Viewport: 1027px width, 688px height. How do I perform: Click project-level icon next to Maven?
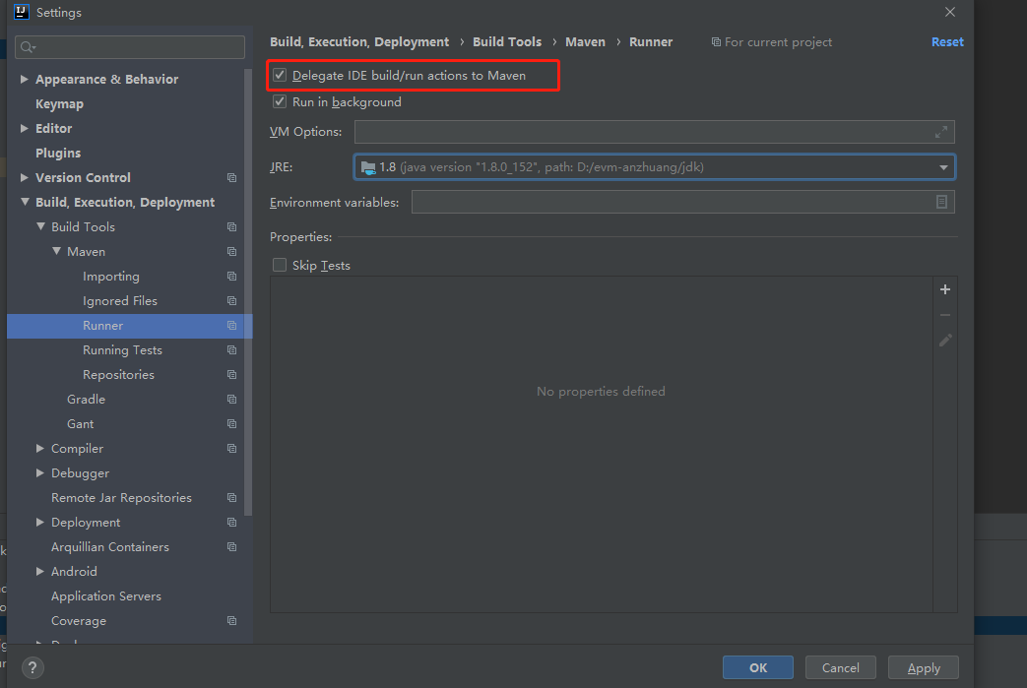click(231, 252)
